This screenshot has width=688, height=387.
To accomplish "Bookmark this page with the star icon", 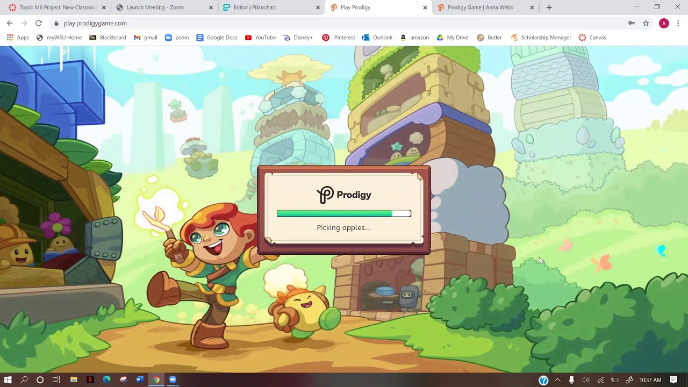I will tap(646, 23).
